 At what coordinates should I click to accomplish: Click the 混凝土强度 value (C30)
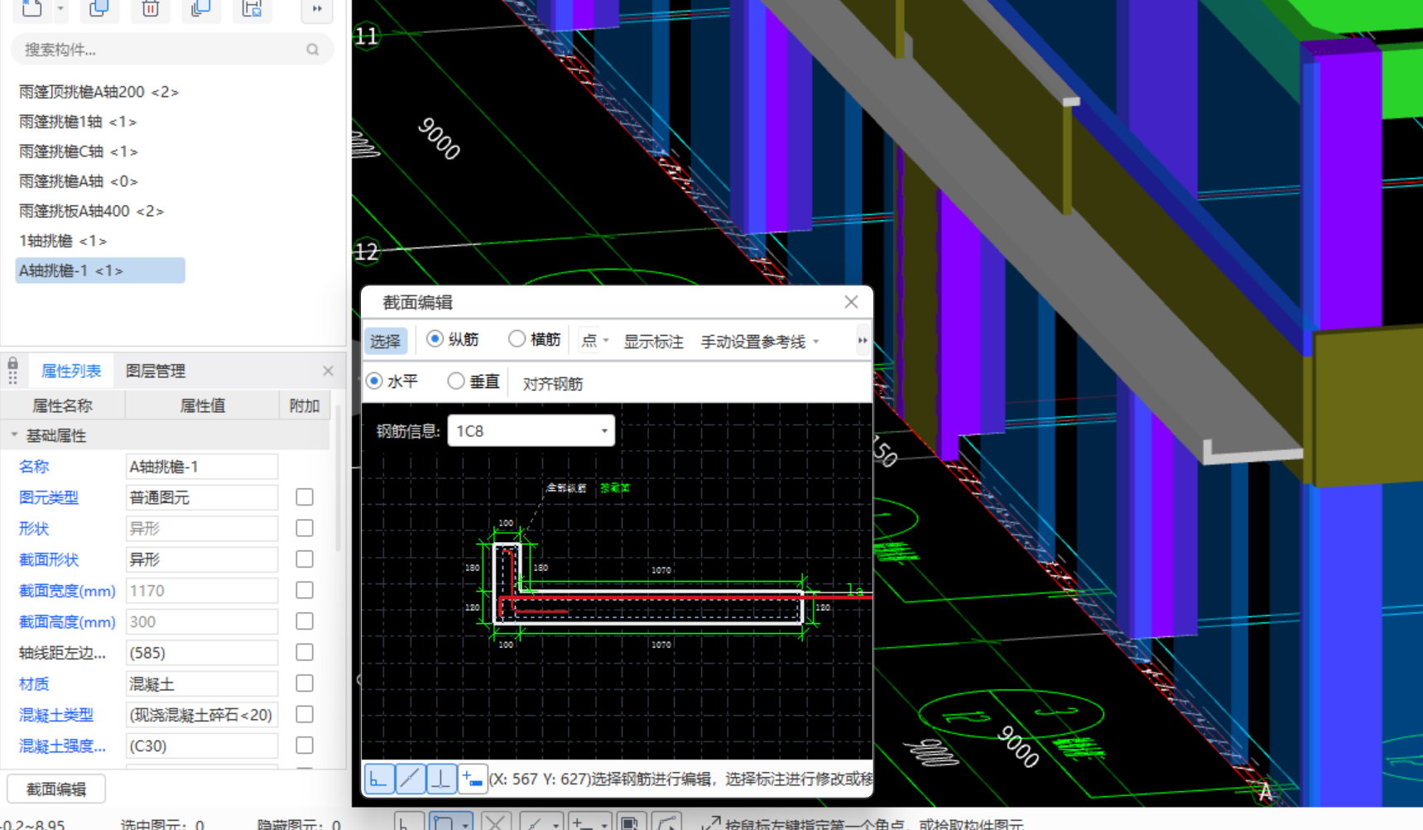[201, 746]
